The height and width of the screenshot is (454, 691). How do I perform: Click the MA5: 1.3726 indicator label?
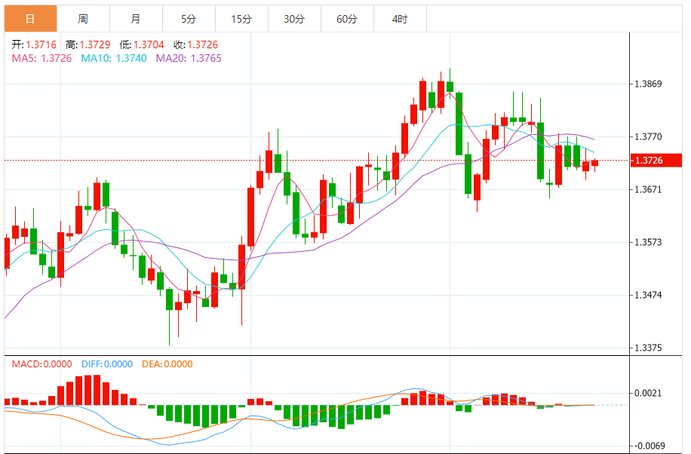(41, 58)
